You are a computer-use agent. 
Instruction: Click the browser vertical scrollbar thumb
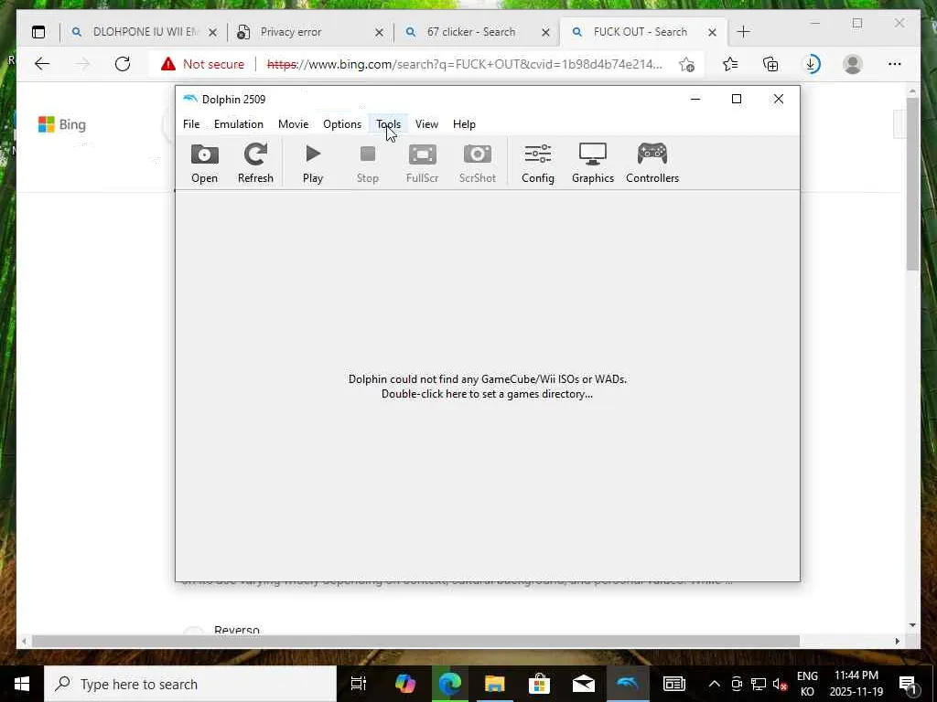pos(912,183)
